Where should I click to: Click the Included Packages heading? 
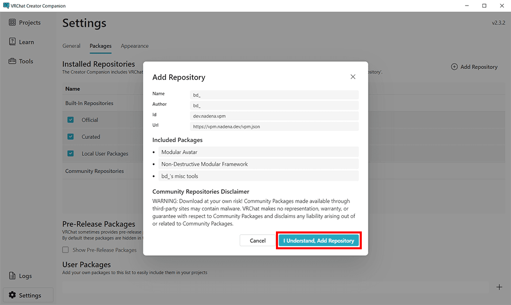pos(177,140)
